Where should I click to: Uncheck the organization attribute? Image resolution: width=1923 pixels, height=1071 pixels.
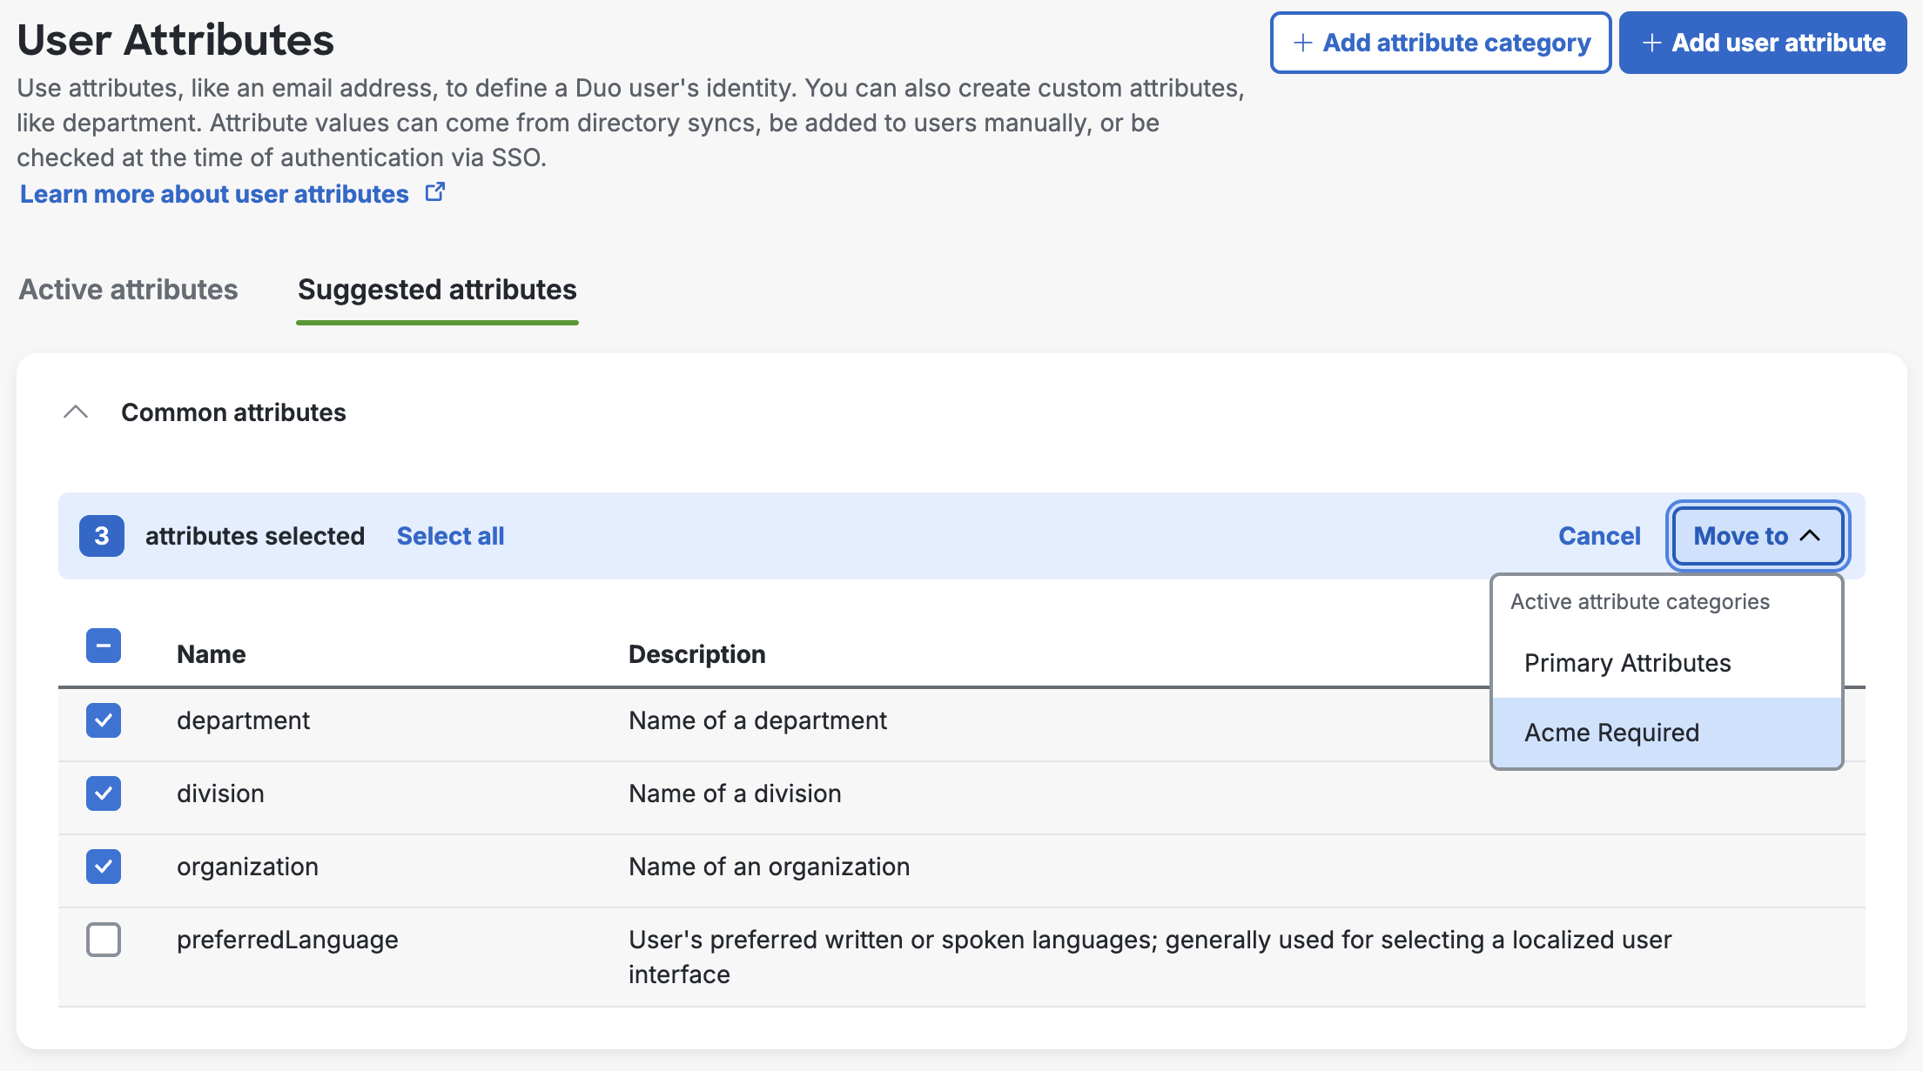104,867
